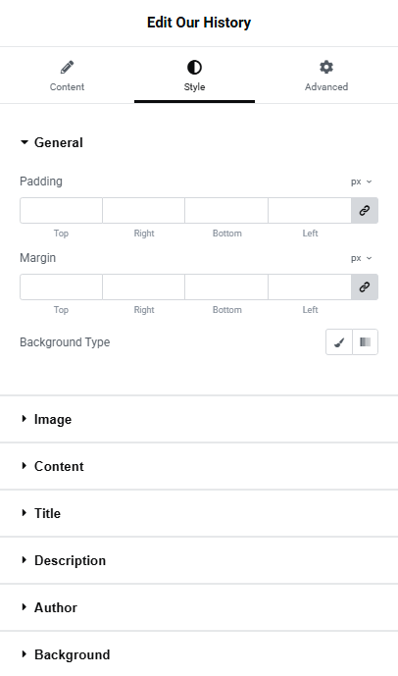Click the gear icon for Advanced
The image size is (398, 676).
tap(326, 68)
